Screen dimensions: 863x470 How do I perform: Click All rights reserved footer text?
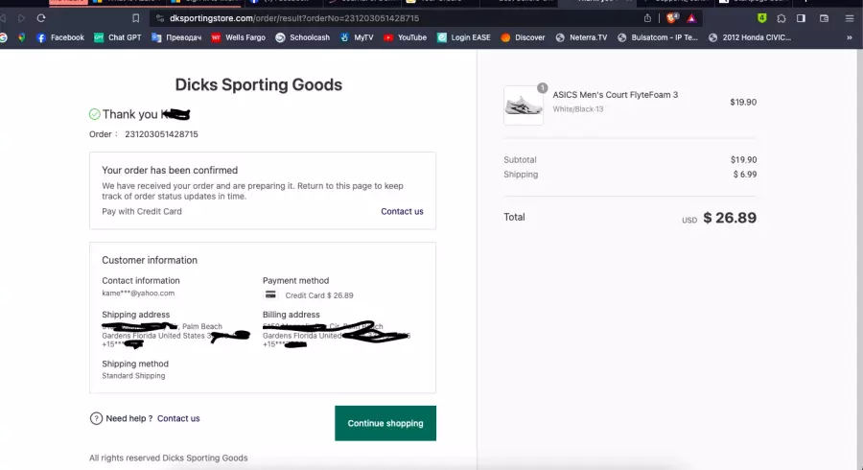[x=169, y=458]
